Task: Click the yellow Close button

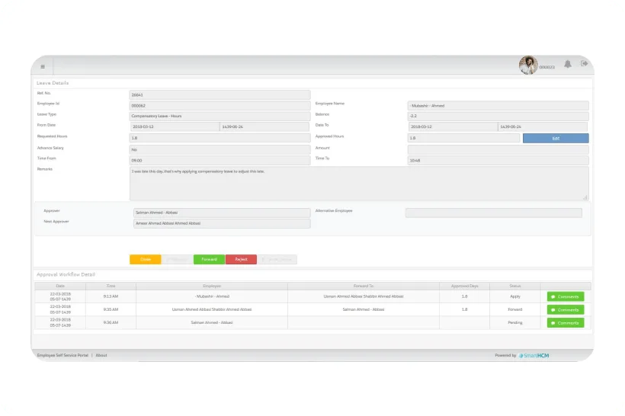Action: pyautogui.click(x=145, y=259)
